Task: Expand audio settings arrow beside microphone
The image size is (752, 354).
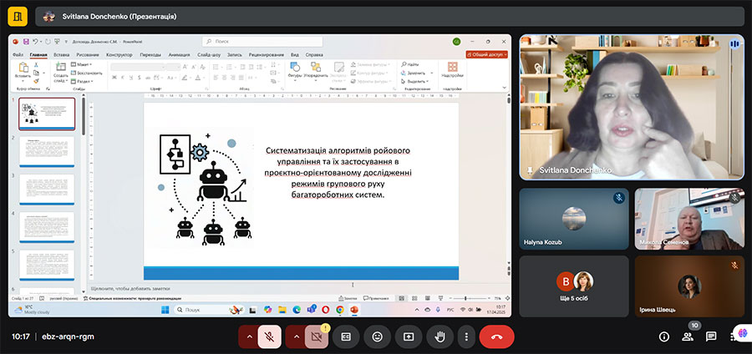Action: tap(248, 336)
